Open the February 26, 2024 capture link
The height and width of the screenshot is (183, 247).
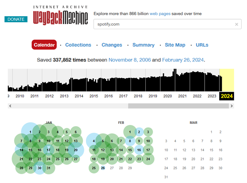pos(183,60)
